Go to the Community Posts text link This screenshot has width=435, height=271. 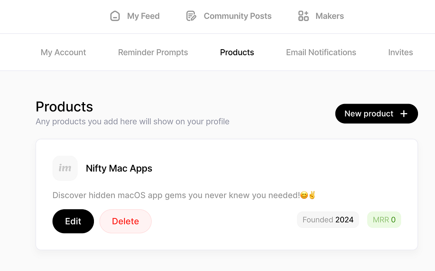(x=238, y=16)
